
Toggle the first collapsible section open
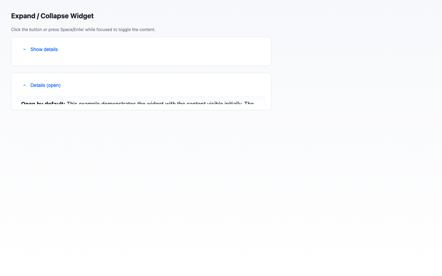point(44,49)
